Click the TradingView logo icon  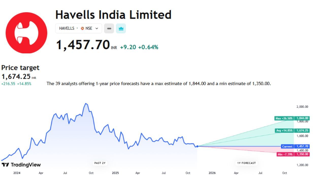[x=5, y=165]
